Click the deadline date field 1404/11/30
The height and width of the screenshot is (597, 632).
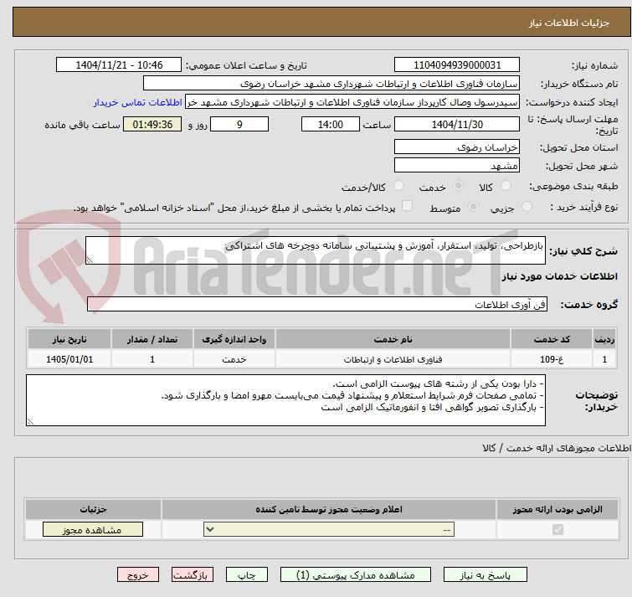pyautogui.click(x=457, y=124)
